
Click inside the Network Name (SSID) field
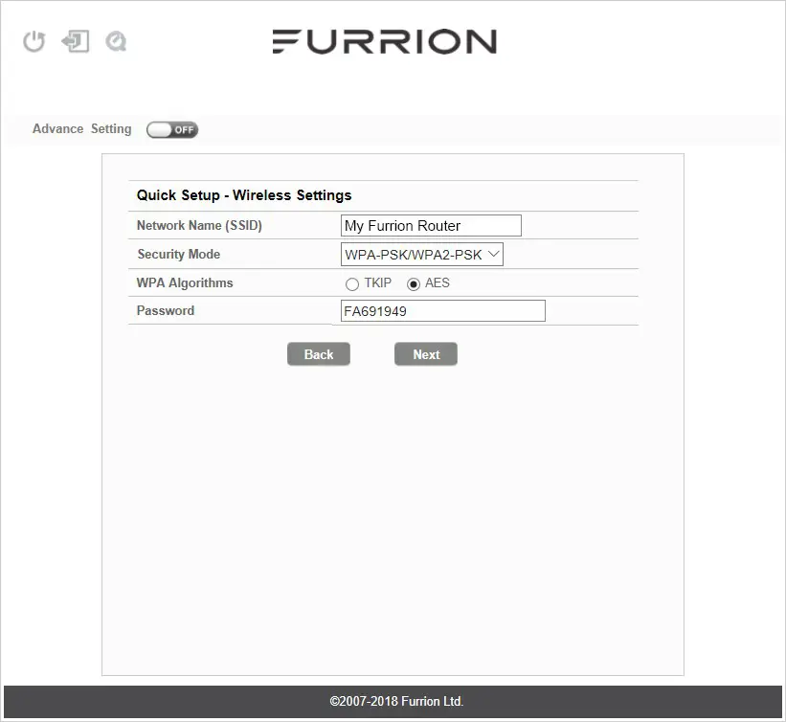(431, 225)
